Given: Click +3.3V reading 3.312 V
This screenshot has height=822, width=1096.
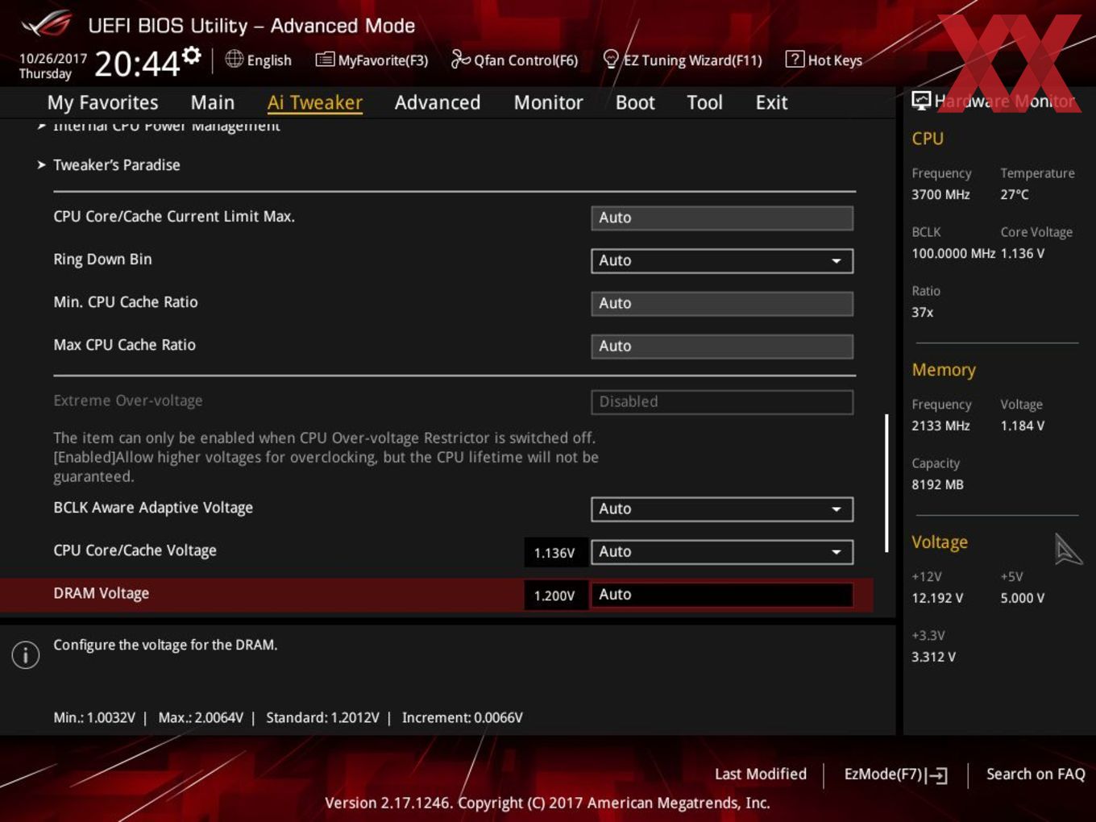Looking at the screenshot, I should pos(933,657).
